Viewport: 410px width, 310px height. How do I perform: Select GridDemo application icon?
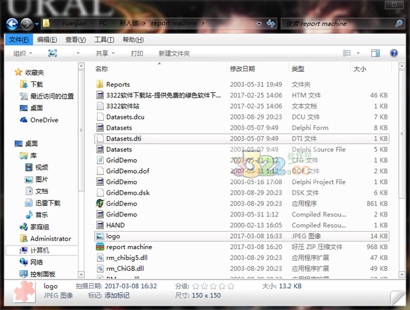(100, 203)
